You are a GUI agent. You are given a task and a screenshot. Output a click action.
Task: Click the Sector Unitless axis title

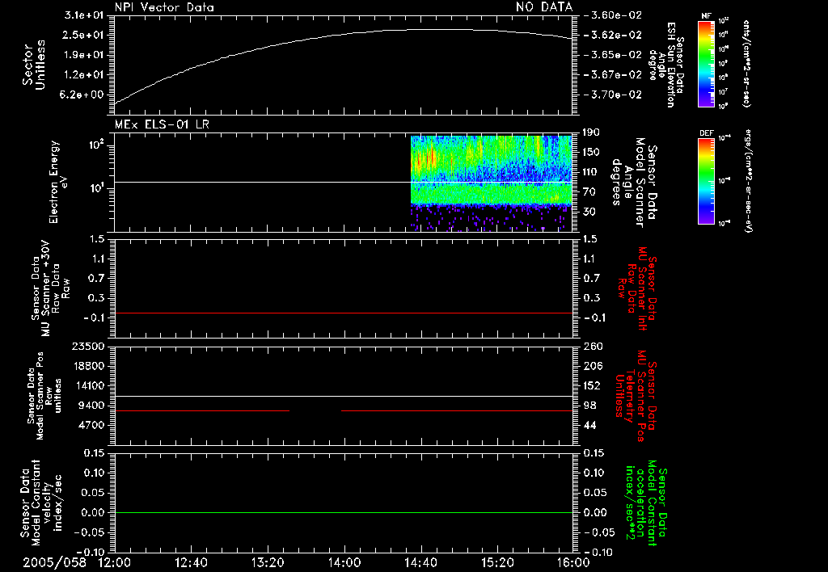click(34, 65)
